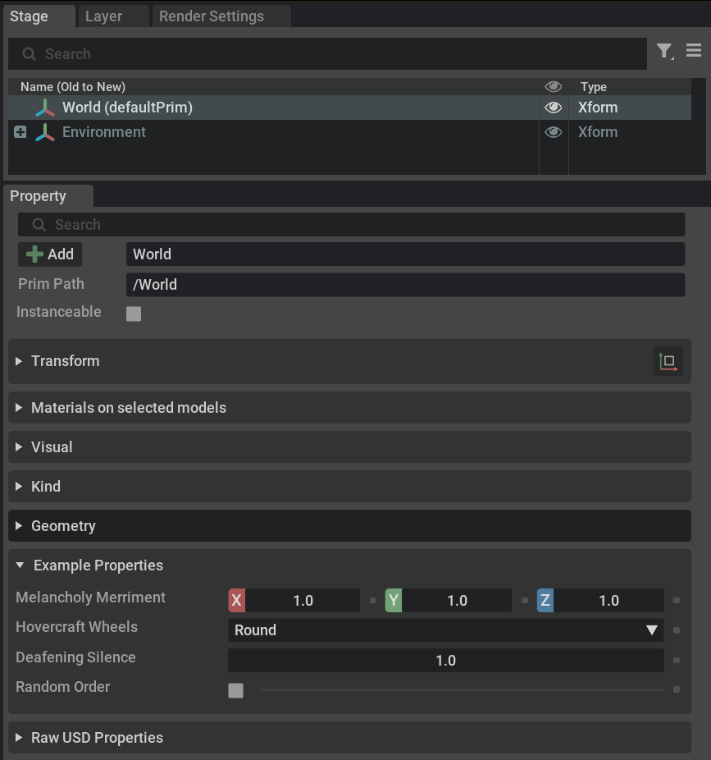Open the Stage panel hamburger options menu
The height and width of the screenshot is (760, 711).
point(694,52)
